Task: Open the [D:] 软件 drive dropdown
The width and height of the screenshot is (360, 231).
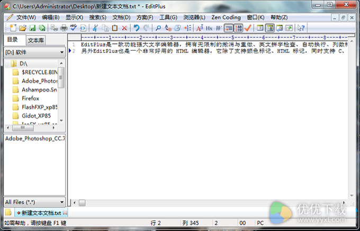Action: click(34, 52)
